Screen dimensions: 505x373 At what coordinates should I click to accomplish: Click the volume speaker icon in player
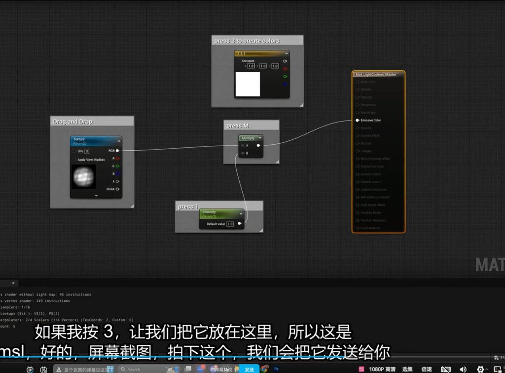(x=463, y=369)
